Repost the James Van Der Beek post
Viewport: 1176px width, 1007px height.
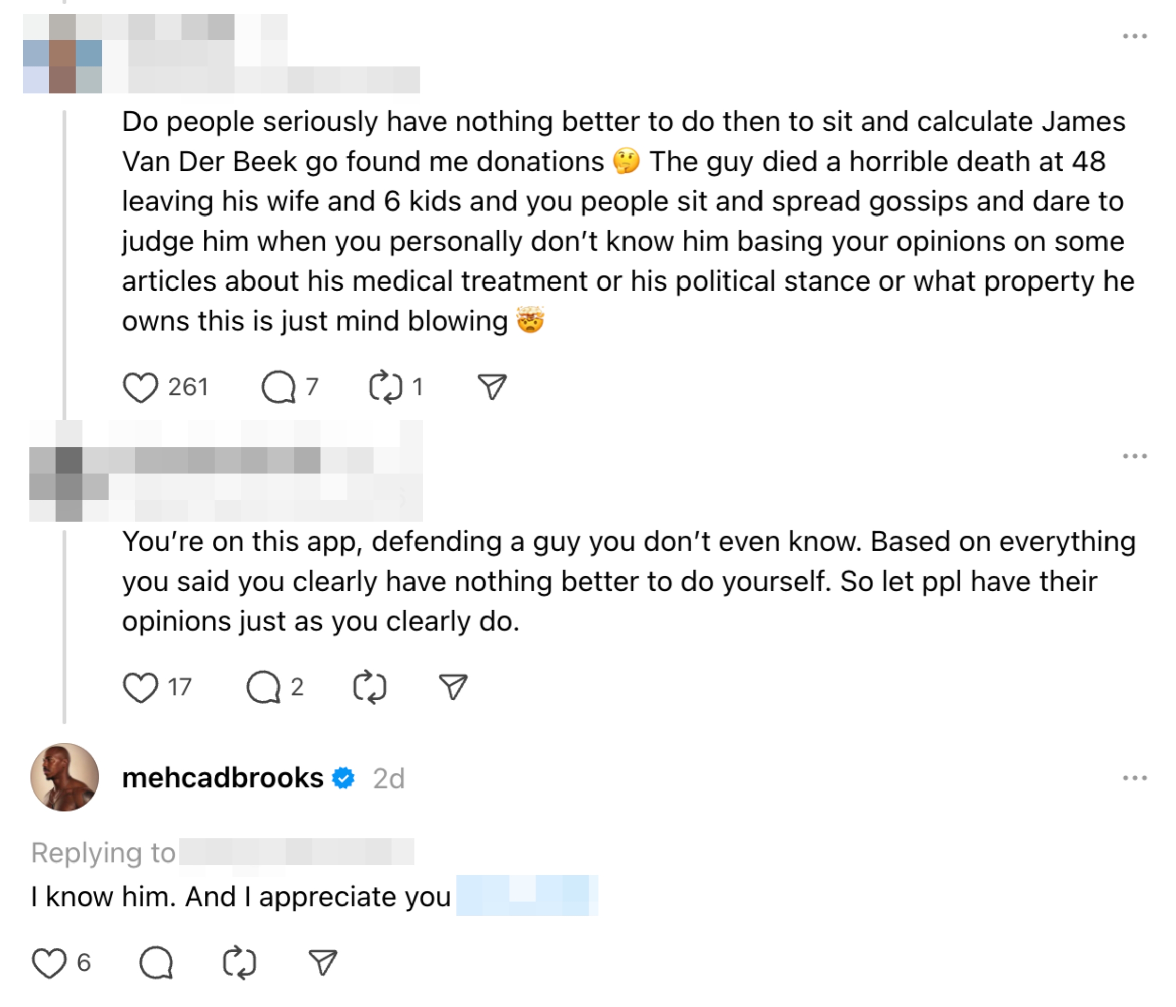point(386,388)
